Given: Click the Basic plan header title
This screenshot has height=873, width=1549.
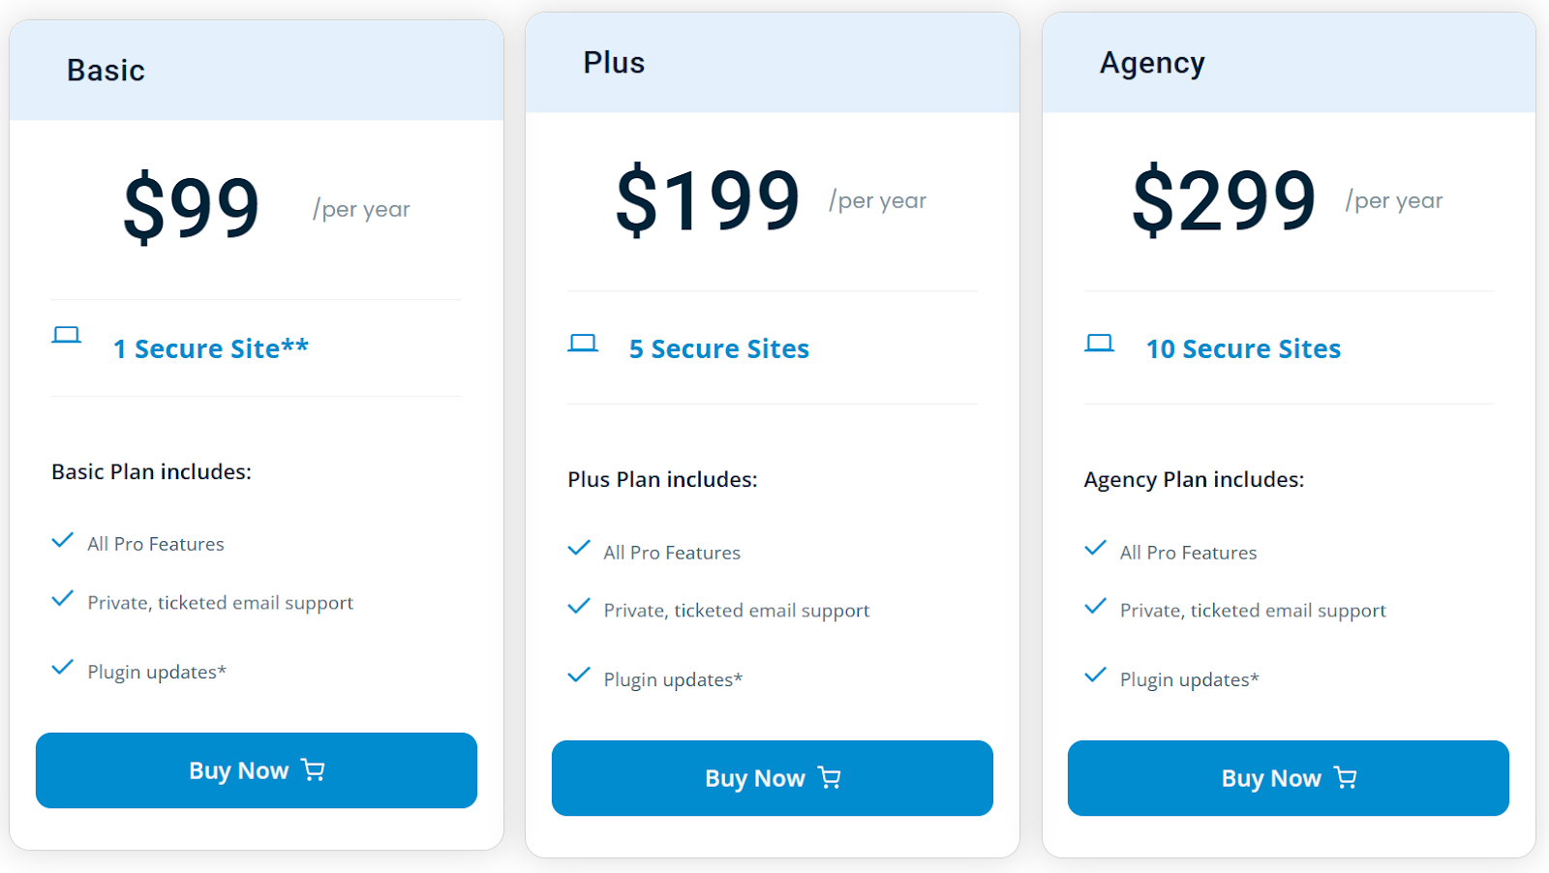Looking at the screenshot, I should tap(106, 71).
